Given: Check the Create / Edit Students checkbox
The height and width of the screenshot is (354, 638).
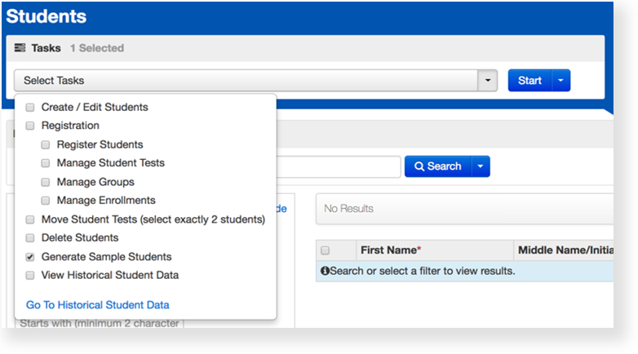Looking at the screenshot, I should [x=30, y=107].
